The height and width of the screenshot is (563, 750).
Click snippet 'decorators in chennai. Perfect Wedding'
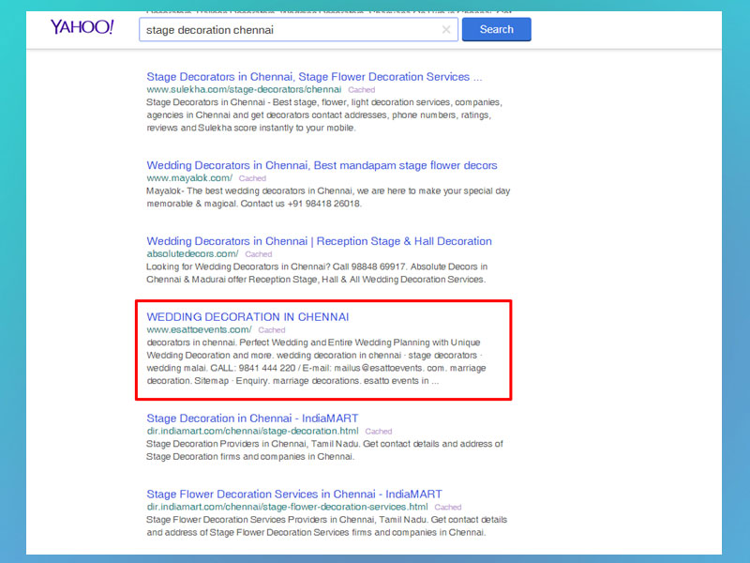[228, 342]
